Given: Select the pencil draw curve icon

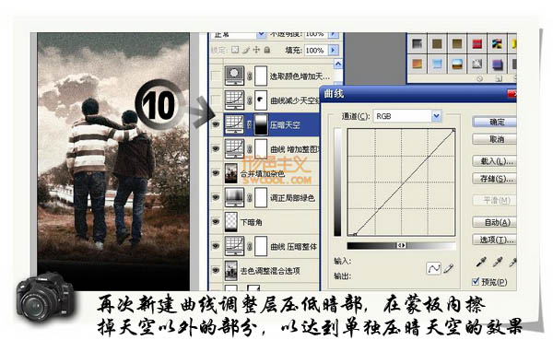Looking at the screenshot, I should coord(448,269).
